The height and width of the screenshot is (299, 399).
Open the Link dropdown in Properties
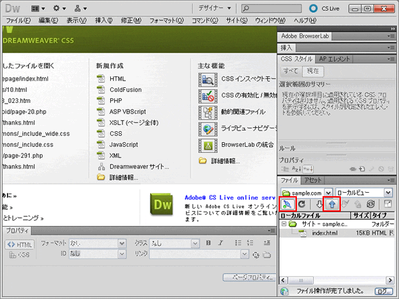pyautogui.click(x=245, y=254)
